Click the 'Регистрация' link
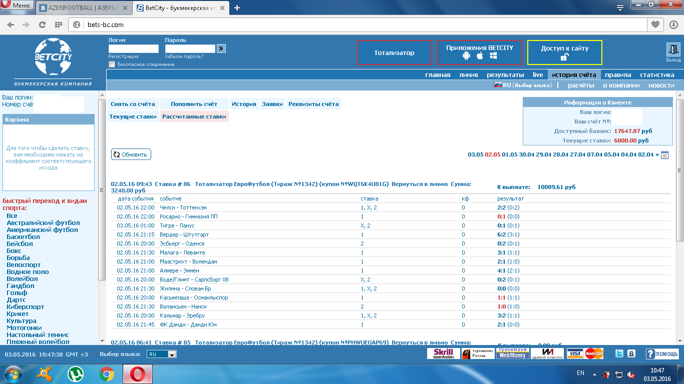684x384 pixels. (x=123, y=56)
